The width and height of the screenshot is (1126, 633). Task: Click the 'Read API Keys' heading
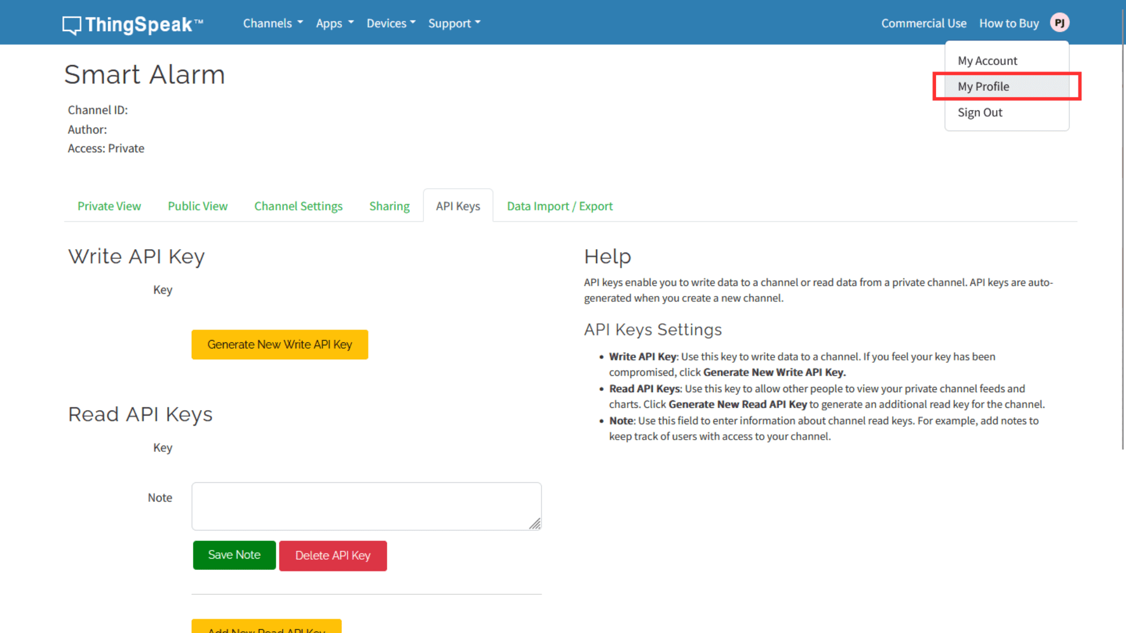[140, 414]
